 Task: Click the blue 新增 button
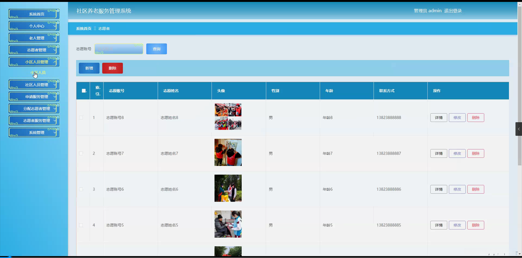[89, 68]
